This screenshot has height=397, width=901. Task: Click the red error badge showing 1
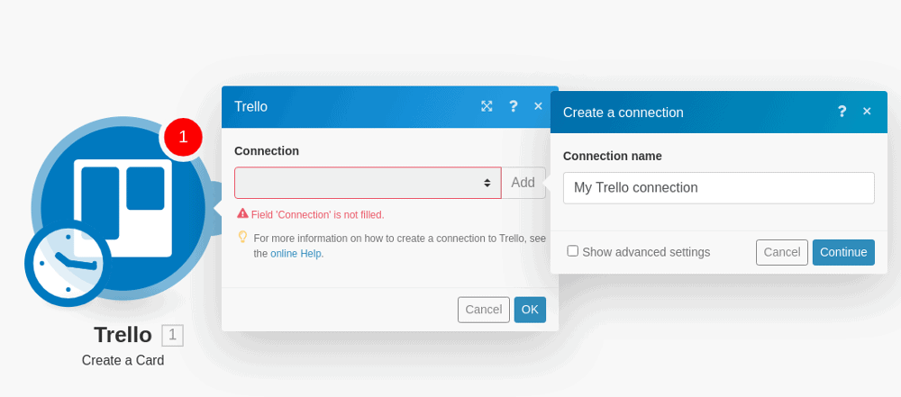tap(183, 138)
